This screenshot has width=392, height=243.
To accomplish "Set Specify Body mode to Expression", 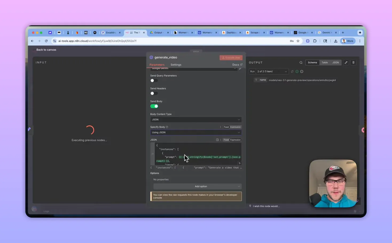I will (235, 127).
